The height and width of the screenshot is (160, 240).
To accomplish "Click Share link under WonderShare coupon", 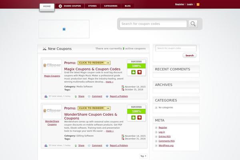I will [81, 146].
